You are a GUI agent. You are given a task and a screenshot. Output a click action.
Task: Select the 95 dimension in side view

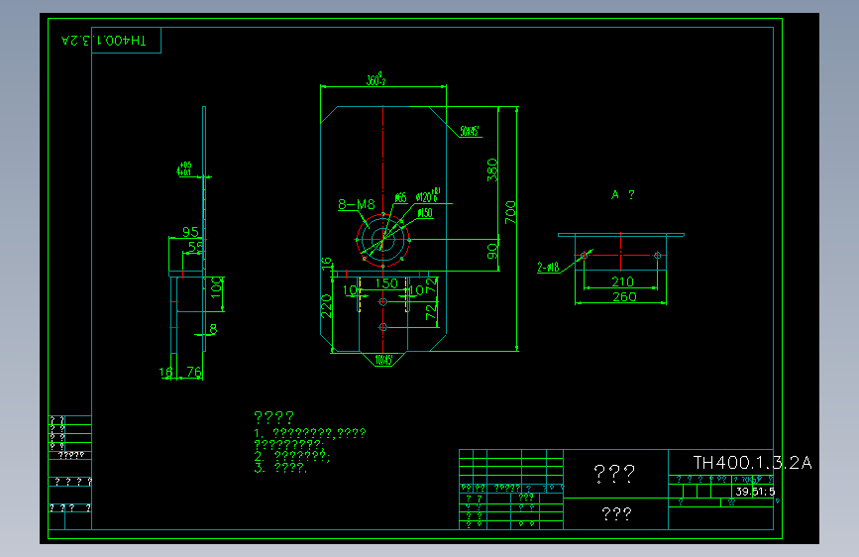(190, 232)
